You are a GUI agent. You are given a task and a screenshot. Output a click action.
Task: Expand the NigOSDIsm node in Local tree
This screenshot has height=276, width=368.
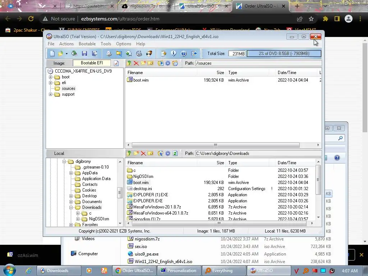(78, 219)
